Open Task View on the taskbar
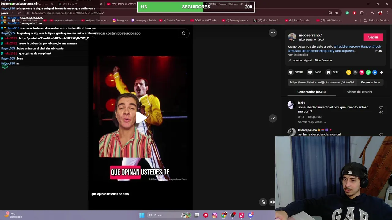Image resolution: width=392 pixels, height=220 pixels. (x=197, y=215)
